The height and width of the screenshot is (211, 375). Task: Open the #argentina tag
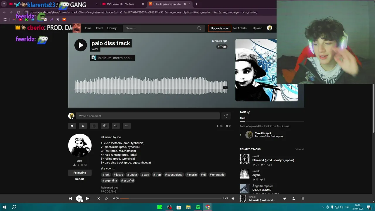110,181
